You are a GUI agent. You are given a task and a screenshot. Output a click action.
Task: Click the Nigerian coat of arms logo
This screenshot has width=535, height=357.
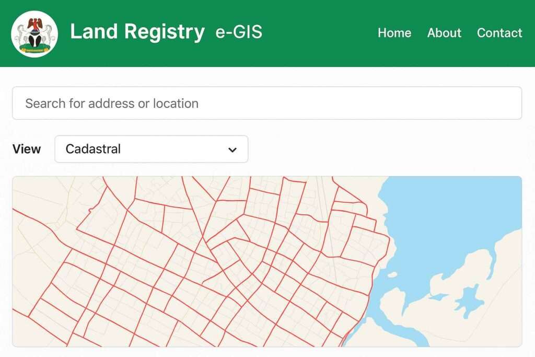pos(34,32)
